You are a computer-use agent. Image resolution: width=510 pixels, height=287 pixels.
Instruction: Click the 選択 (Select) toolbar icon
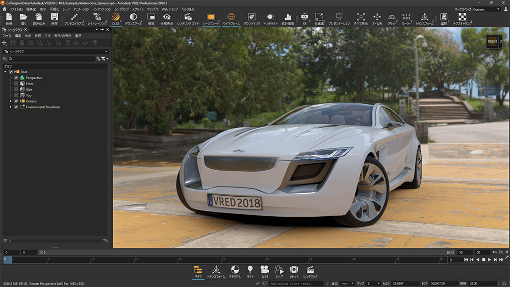[444, 19]
